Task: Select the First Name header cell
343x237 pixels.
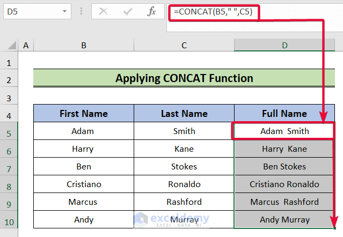Action: pos(83,114)
